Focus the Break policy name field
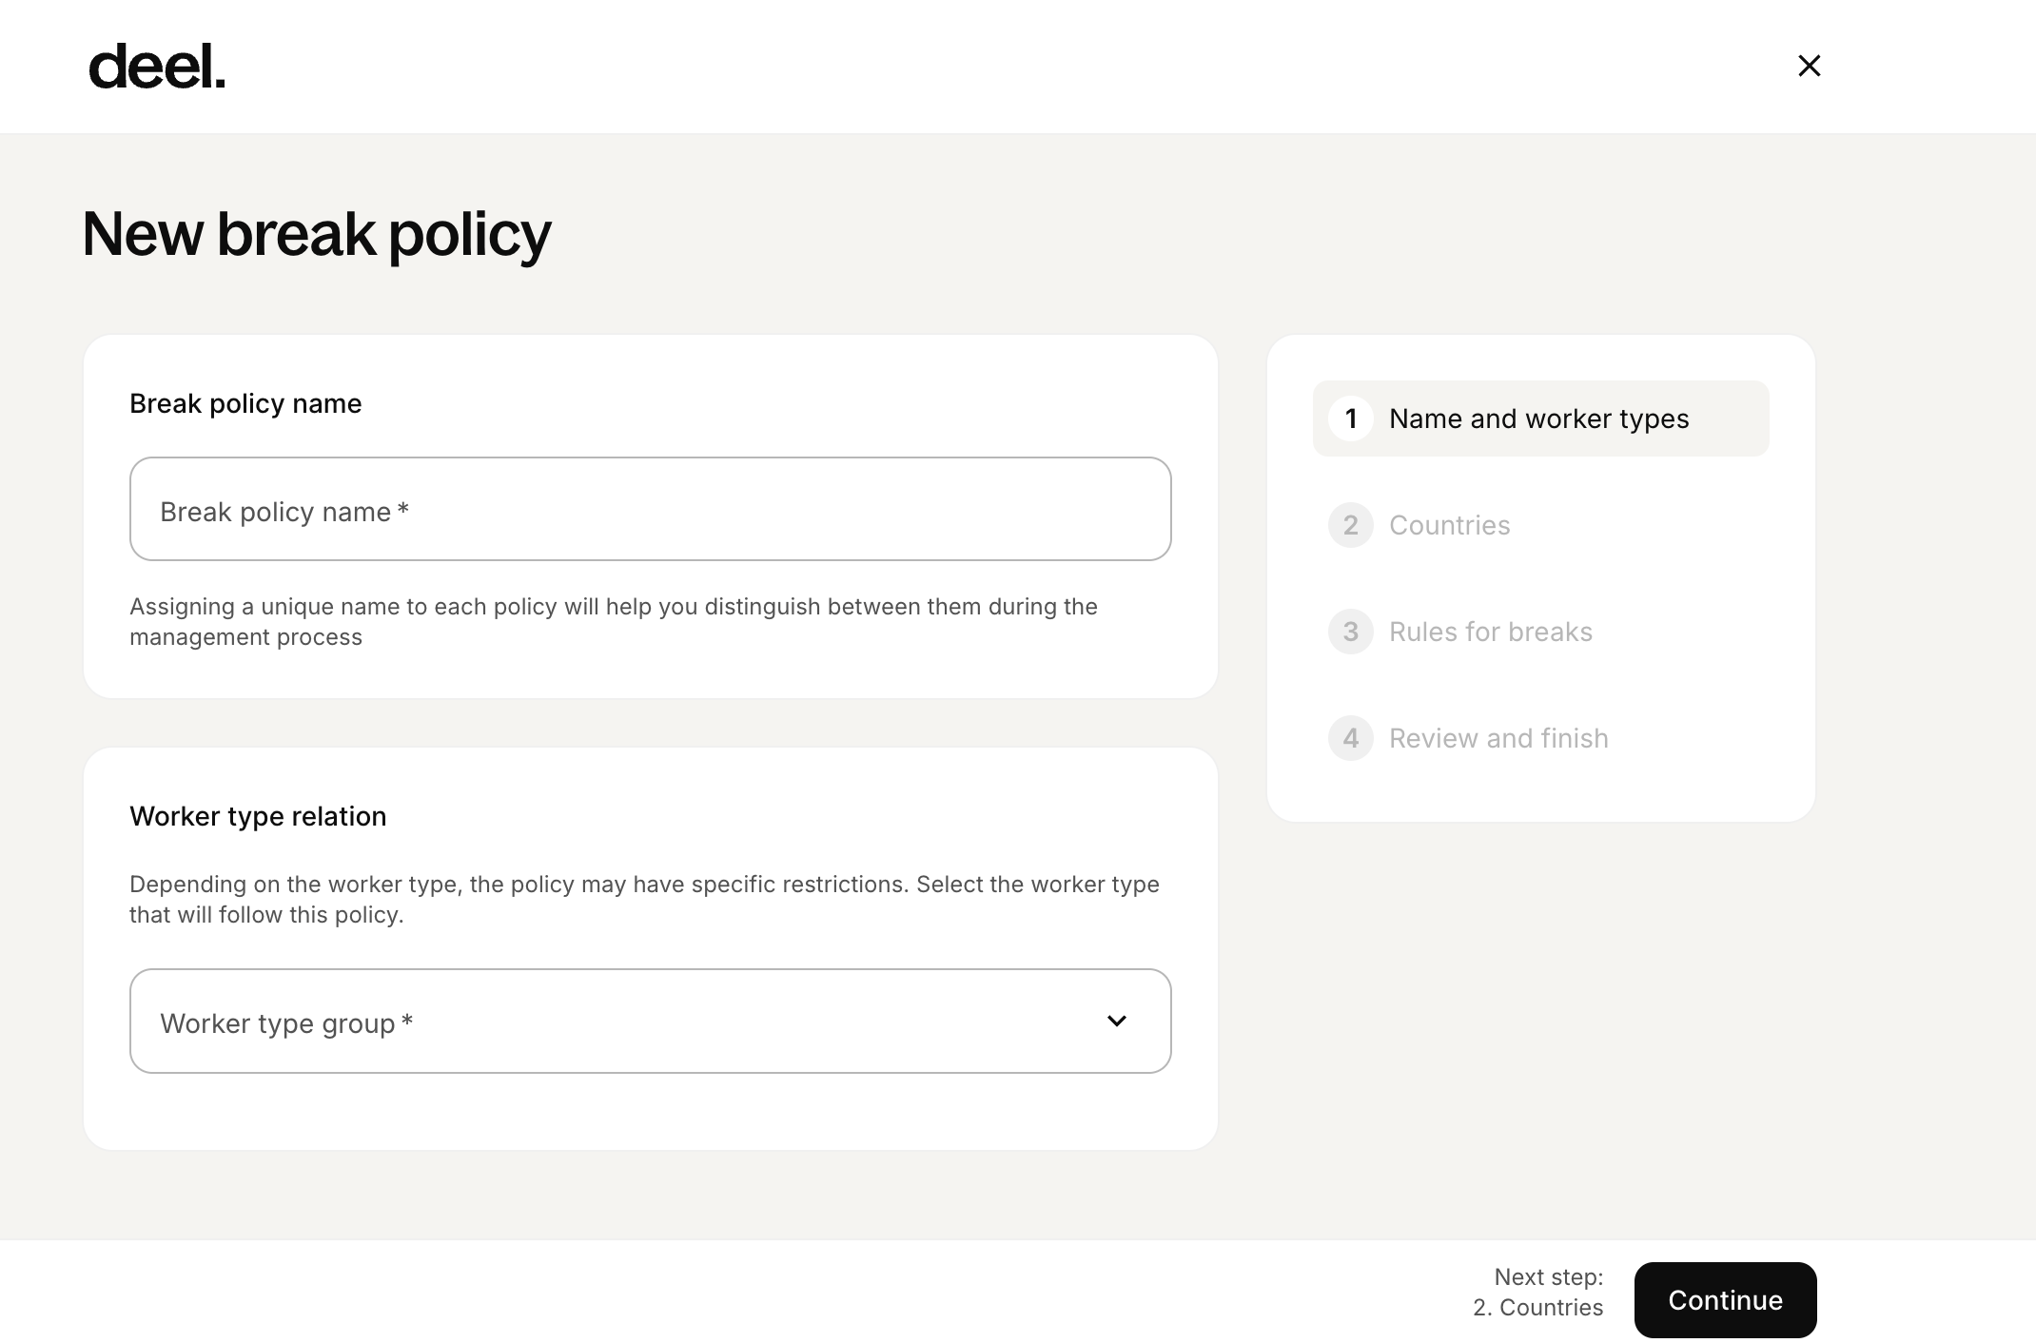This screenshot has height=1343, width=2036. click(650, 510)
